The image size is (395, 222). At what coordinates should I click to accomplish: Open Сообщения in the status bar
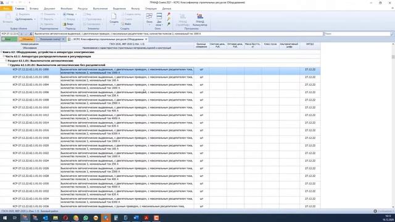pyautogui.click(x=383, y=211)
